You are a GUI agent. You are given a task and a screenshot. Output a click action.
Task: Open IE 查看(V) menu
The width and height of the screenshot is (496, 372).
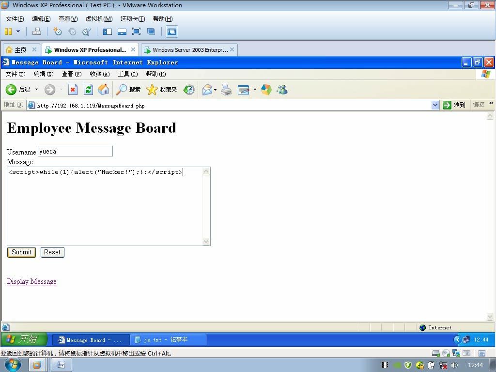[x=72, y=74]
